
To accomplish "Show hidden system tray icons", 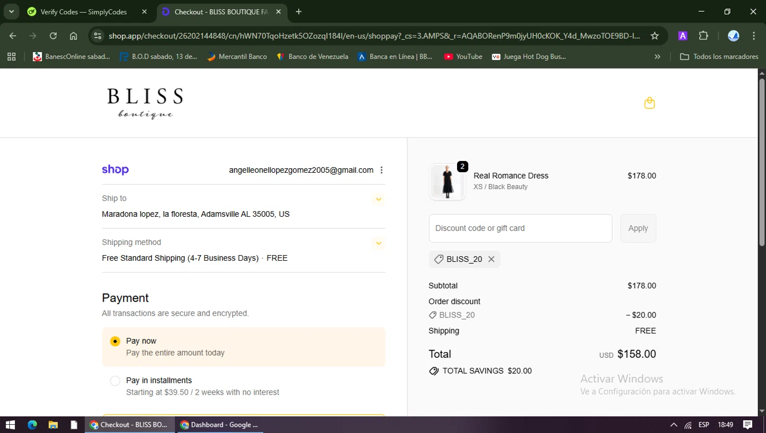I will pyautogui.click(x=674, y=425).
